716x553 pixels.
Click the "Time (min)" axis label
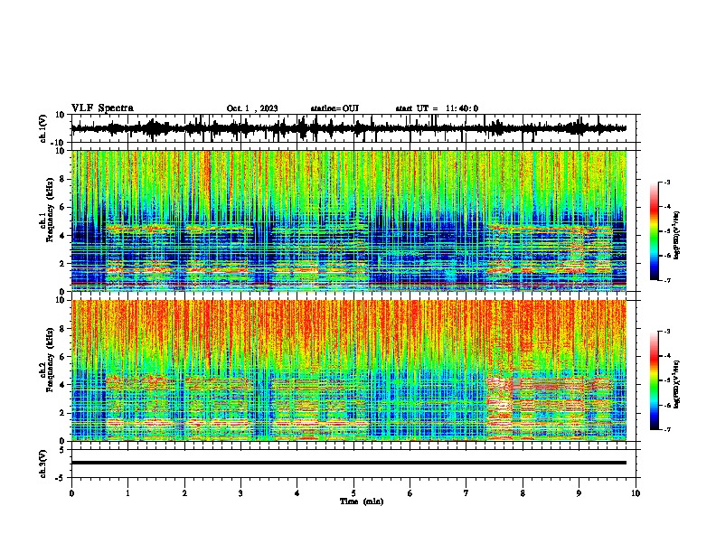(362, 501)
